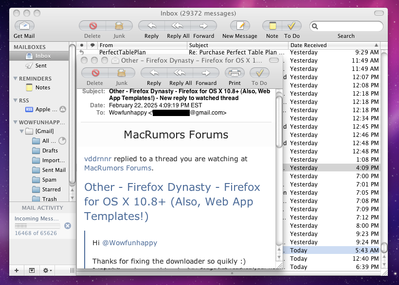This screenshot has width=399, height=285.
Task: Open Notes under Reminders
Action: click(39, 87)
